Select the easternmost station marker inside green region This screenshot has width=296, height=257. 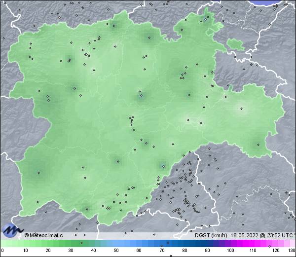click(258, 145)
